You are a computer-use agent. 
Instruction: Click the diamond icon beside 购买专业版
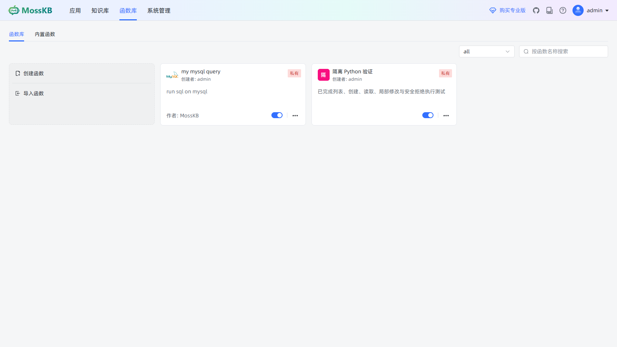[x=493, y=10]
